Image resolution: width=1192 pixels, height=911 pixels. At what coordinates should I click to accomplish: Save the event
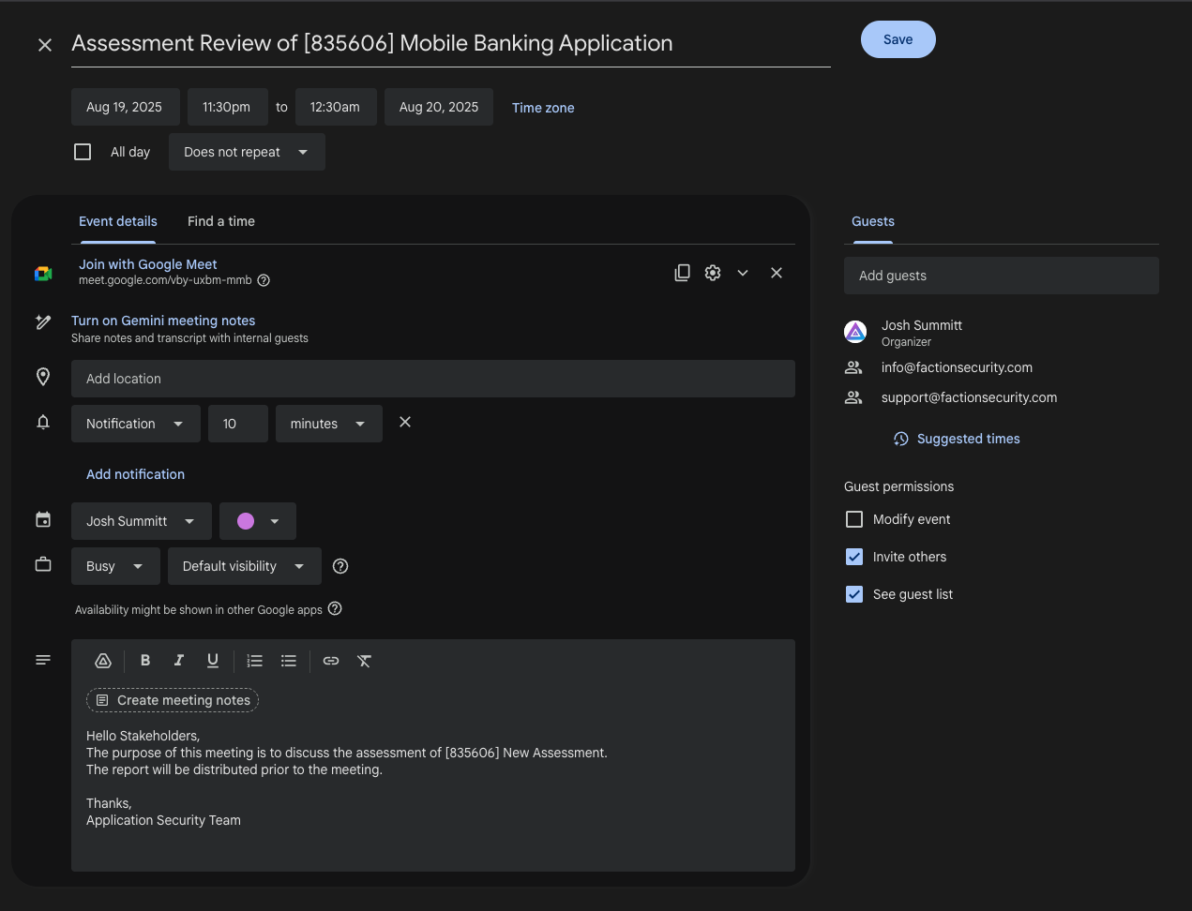coord(898,39)
